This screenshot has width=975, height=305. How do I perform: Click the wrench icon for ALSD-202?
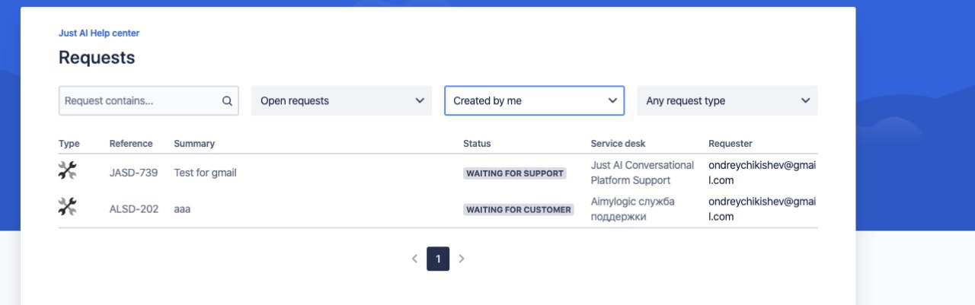tap(68, 206)
